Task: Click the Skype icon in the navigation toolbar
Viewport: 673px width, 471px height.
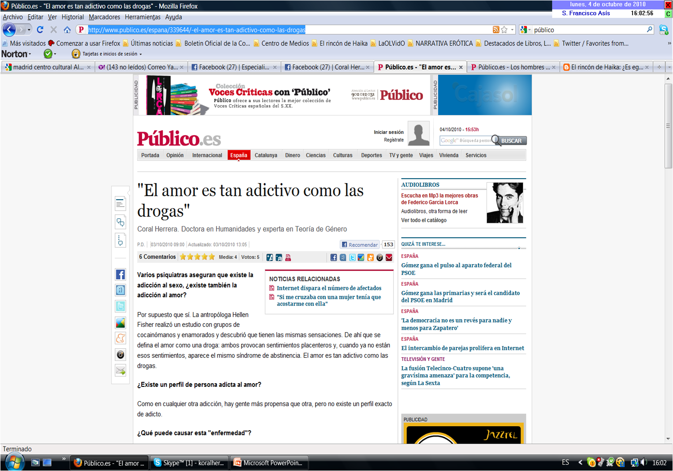Action: (664, 30)
